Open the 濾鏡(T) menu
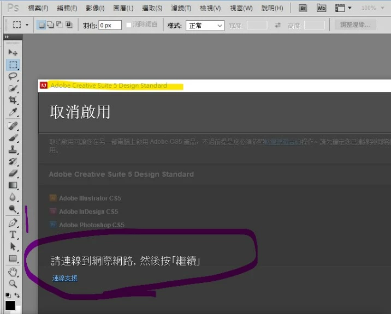This screenshot has height=314, width=391. click(181, 8)
